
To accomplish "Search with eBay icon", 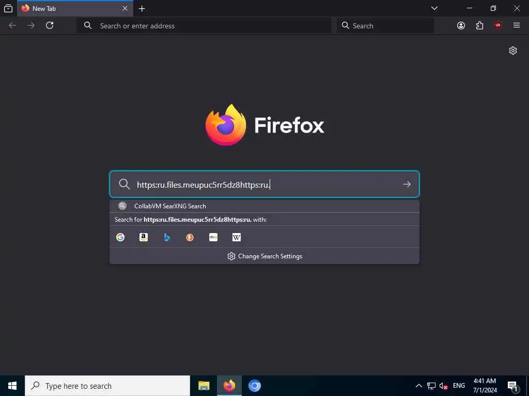I will point(213,237).
